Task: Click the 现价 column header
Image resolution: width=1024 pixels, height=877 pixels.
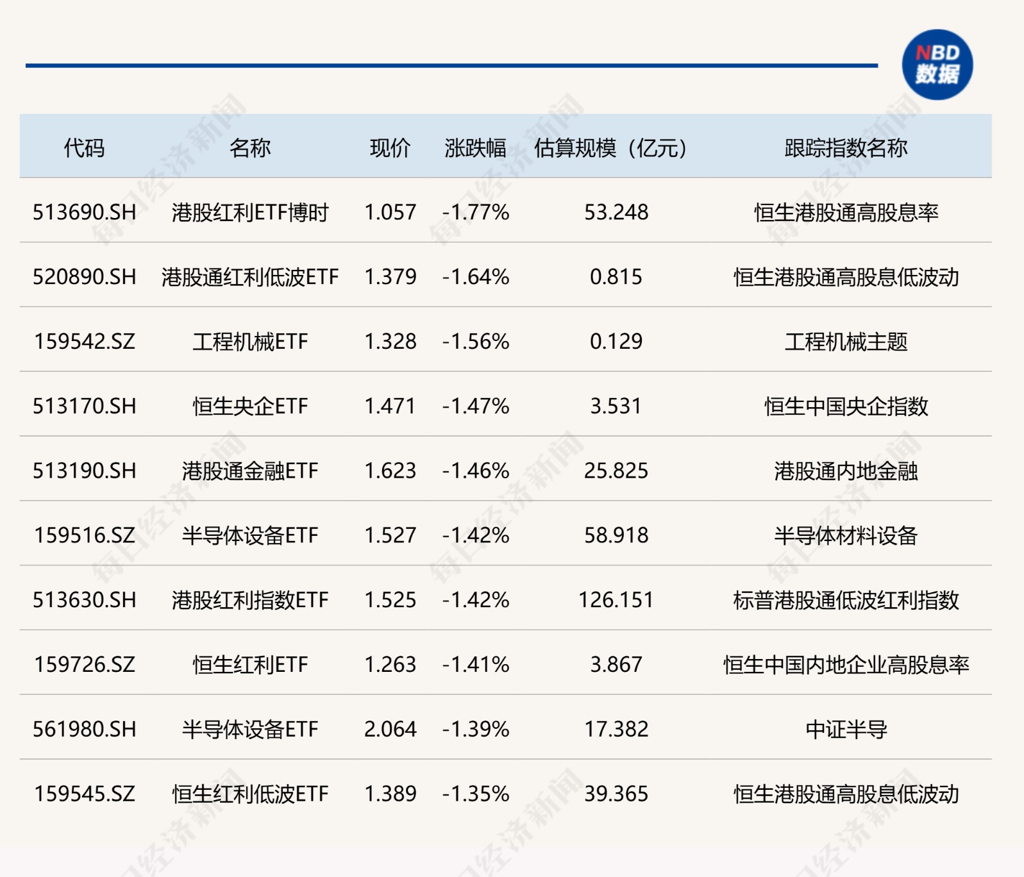Action: point(390,148)
